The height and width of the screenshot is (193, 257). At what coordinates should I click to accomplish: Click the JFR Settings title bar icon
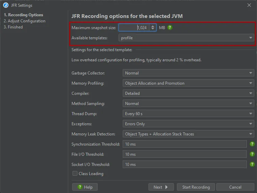tap(6, 5)
